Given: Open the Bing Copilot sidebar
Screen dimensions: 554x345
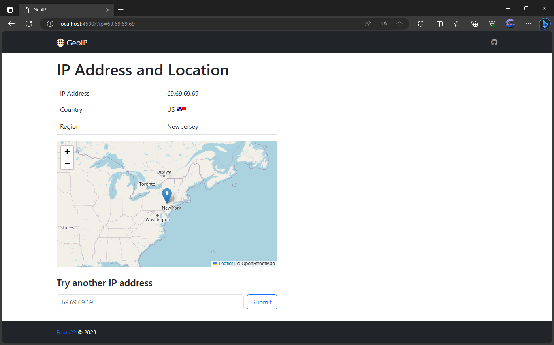Looking at the screenshot, I should pos(545,24).
